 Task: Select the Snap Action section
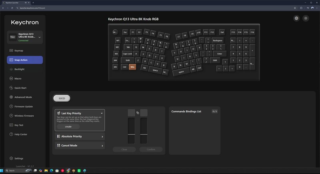(25, 60)
